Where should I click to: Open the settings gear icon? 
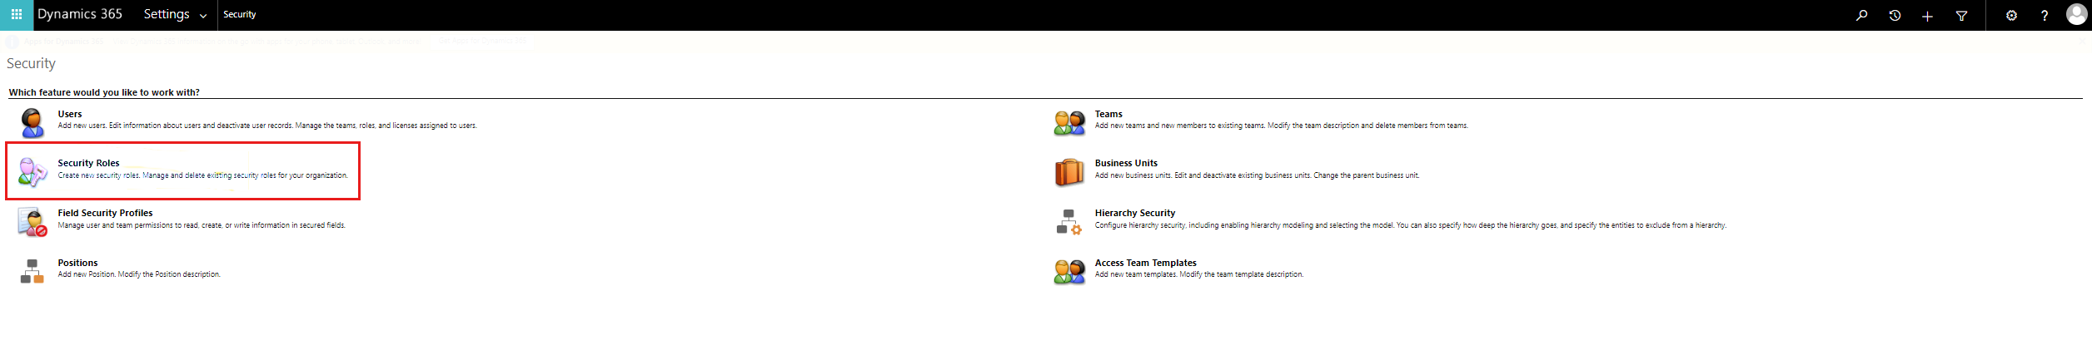[2011, 16]
